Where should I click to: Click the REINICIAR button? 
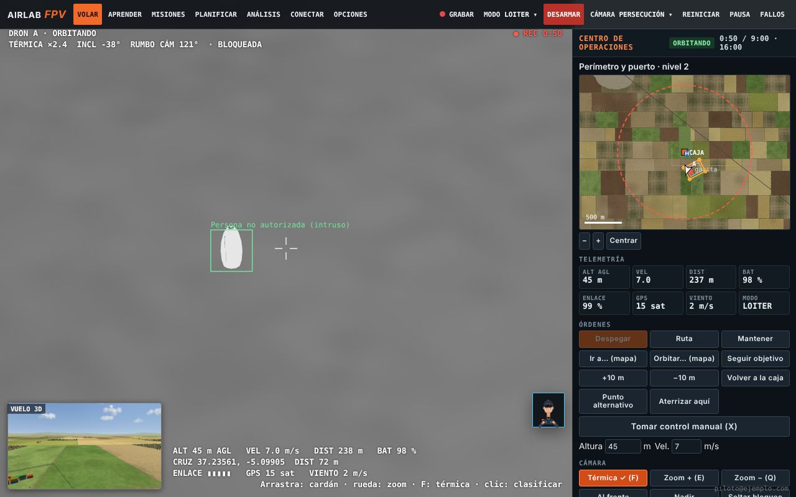click(701, 14)
